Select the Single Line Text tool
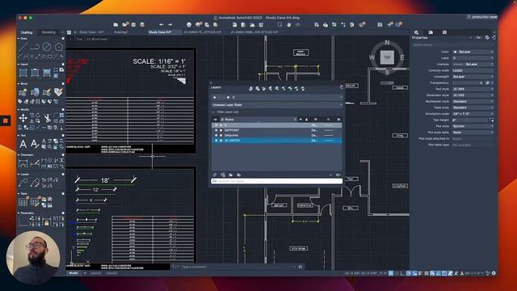517x291 pixels. point(34,144)
